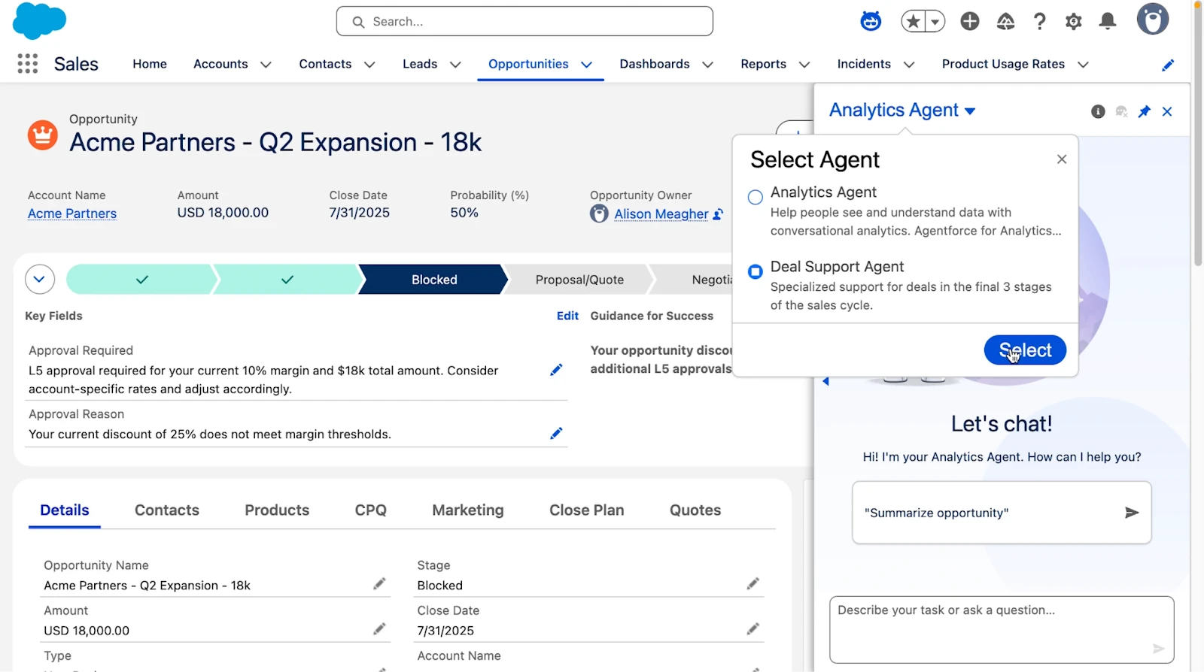Open the Close Plan tab
The width and height of the screenshot is (1204, 672).
click(587, 510)
